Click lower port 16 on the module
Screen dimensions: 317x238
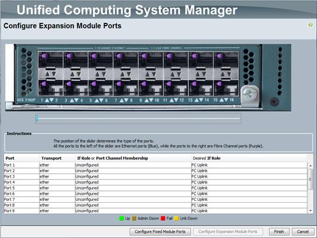pyautogui.click(x=226, y=89)
